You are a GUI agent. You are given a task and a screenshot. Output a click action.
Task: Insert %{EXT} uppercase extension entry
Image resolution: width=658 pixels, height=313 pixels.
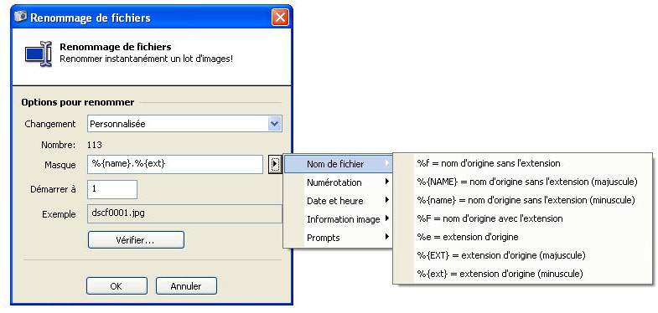pos(522,255)
